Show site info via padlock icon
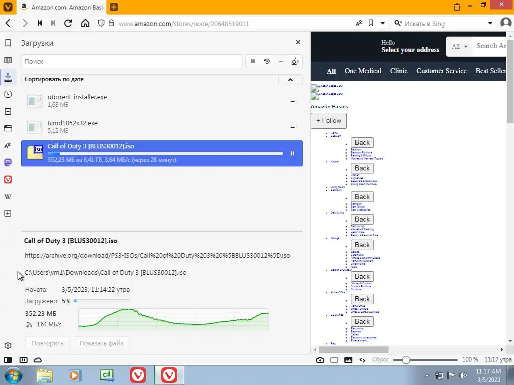Image resolution: width=514 pixels, height=385 pixels. 111,23
